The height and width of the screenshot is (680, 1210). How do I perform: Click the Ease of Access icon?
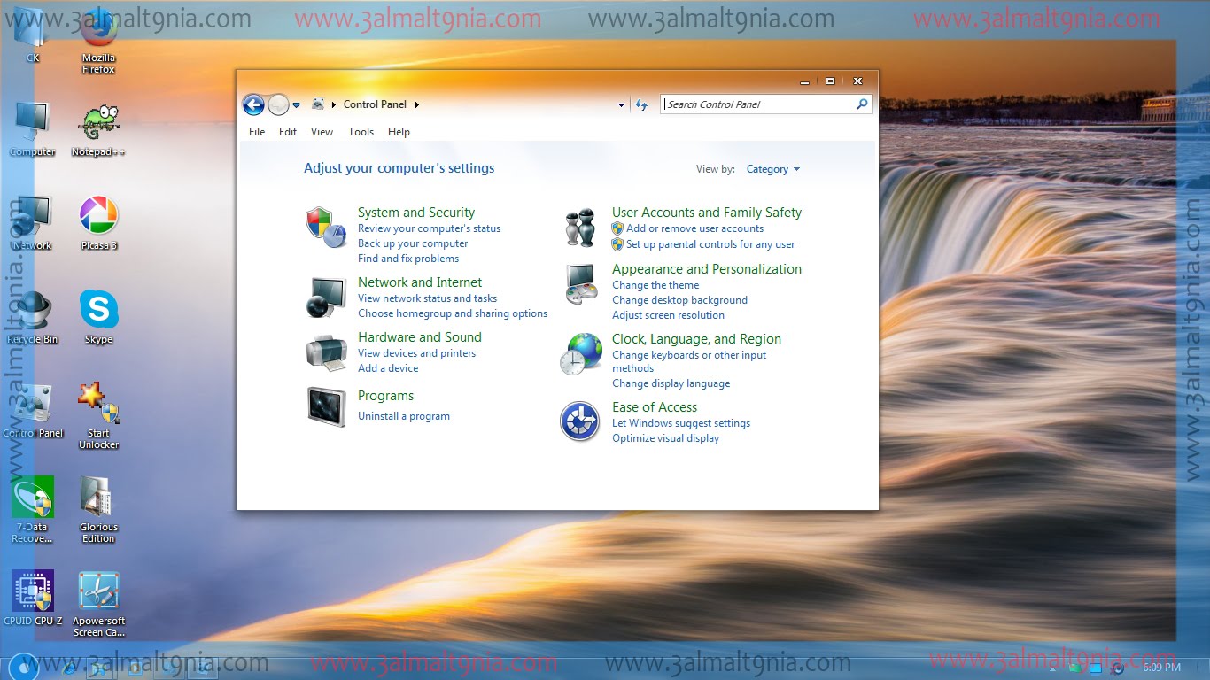[580, 421]
